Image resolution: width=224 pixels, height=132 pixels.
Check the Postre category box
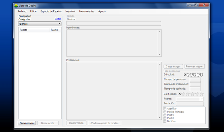(x=165, y=115)
